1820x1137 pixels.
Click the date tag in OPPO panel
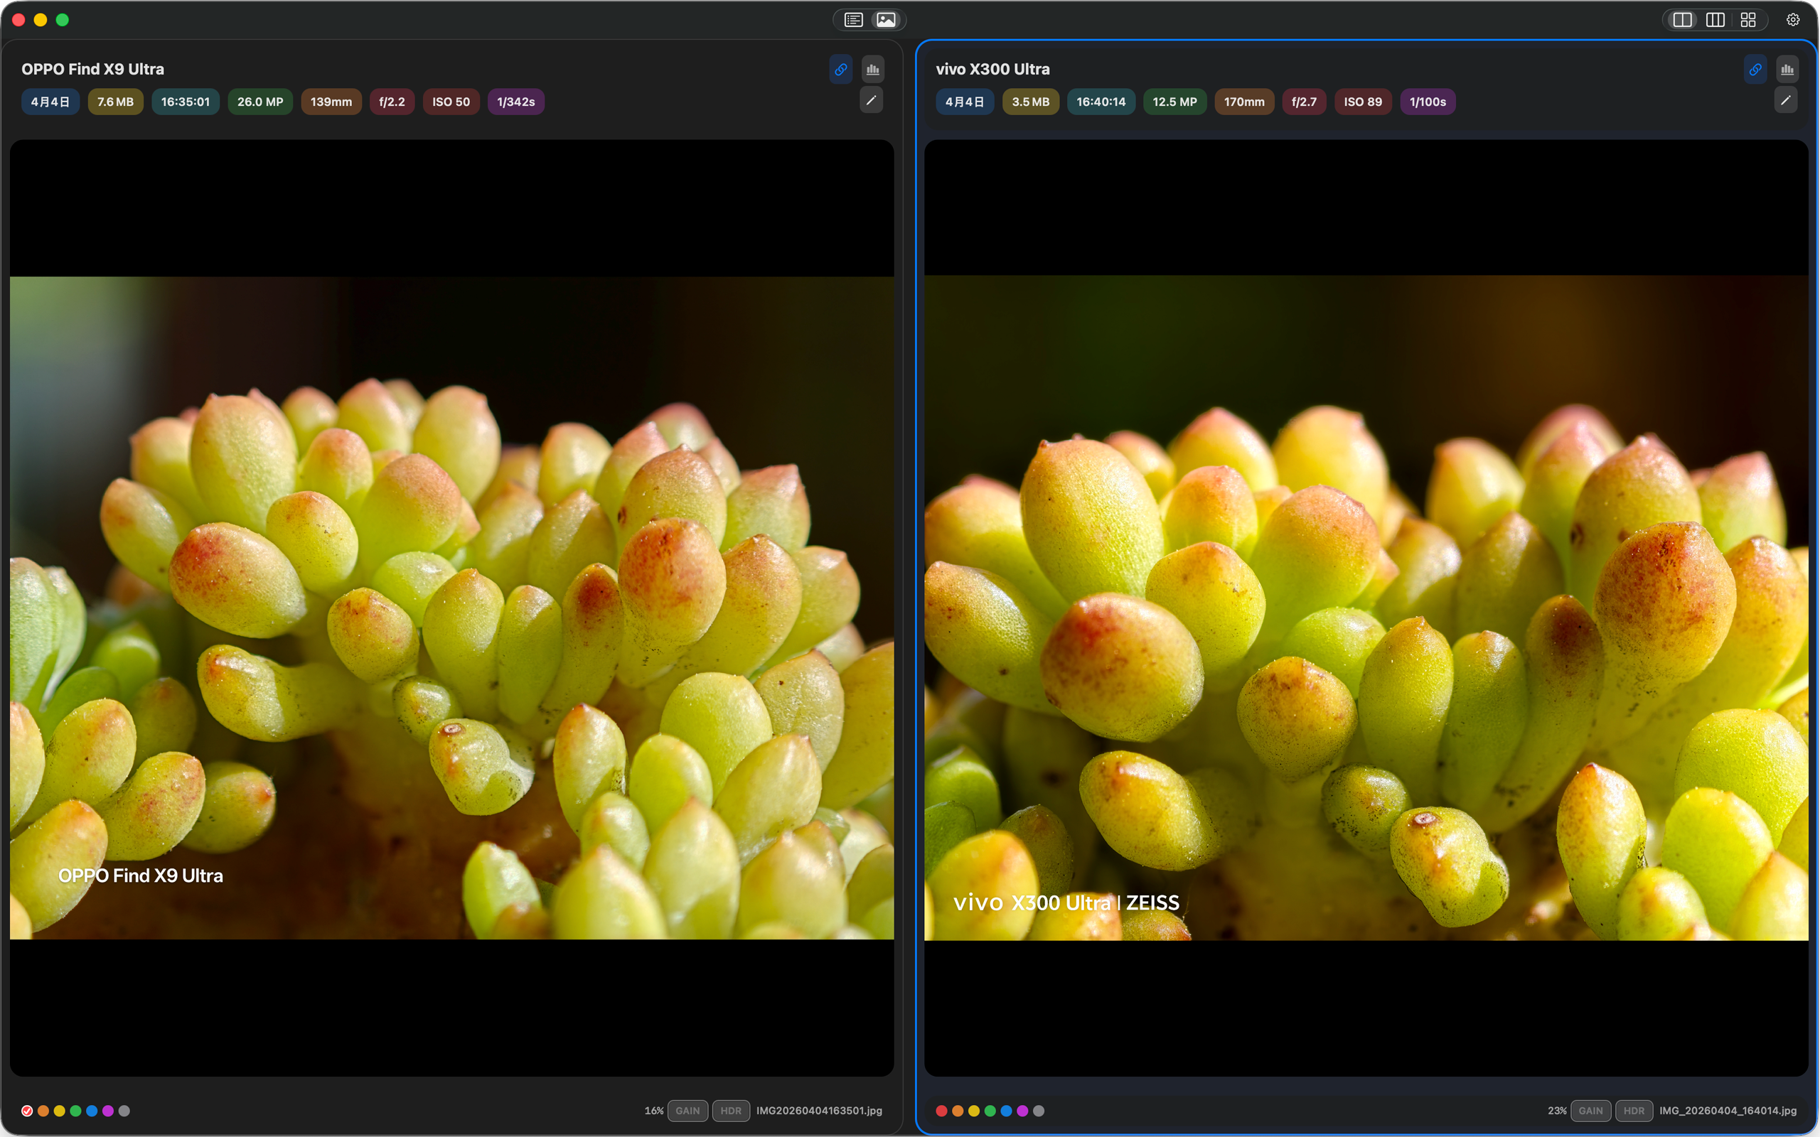[x=50, y=102]
